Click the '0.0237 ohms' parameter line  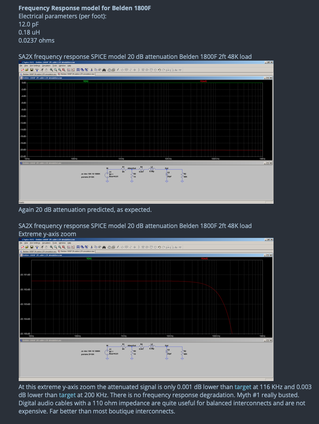click(x=36, y=41)
